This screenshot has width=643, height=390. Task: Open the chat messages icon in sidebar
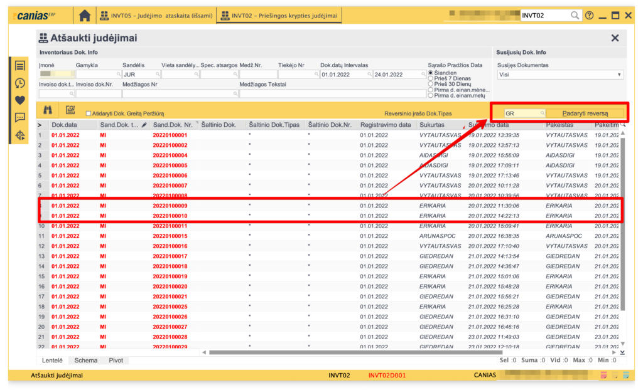(x=20, y=117)
